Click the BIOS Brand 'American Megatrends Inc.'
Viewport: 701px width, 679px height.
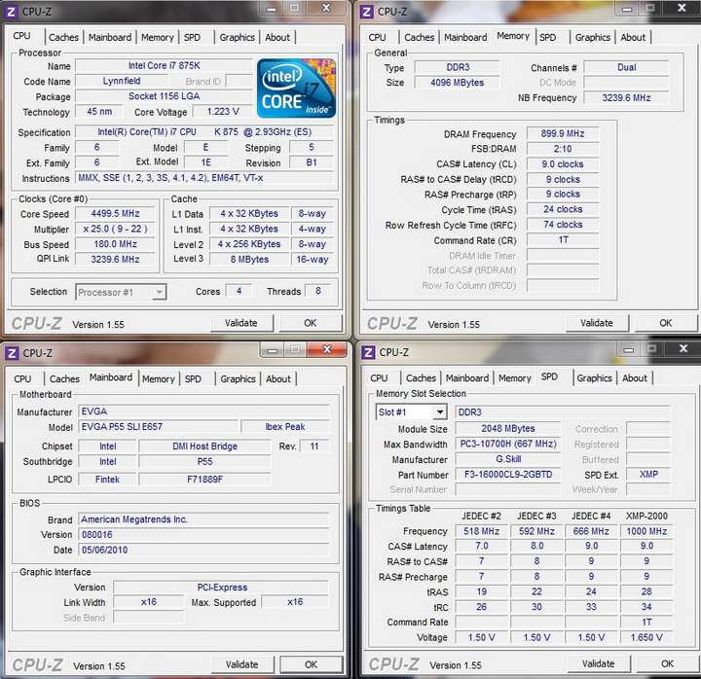coord(203,519)
